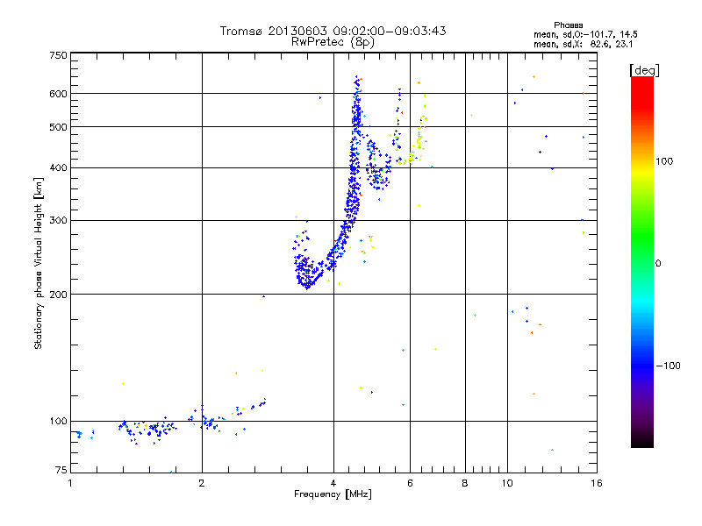Click the x-axis '10' tick label

[507, 483]
